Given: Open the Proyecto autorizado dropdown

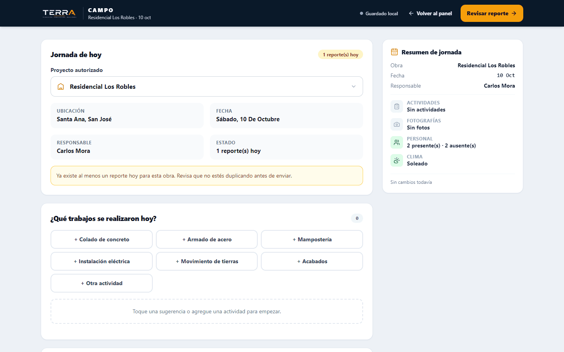Looking at the screenshot, I should 207,86.
